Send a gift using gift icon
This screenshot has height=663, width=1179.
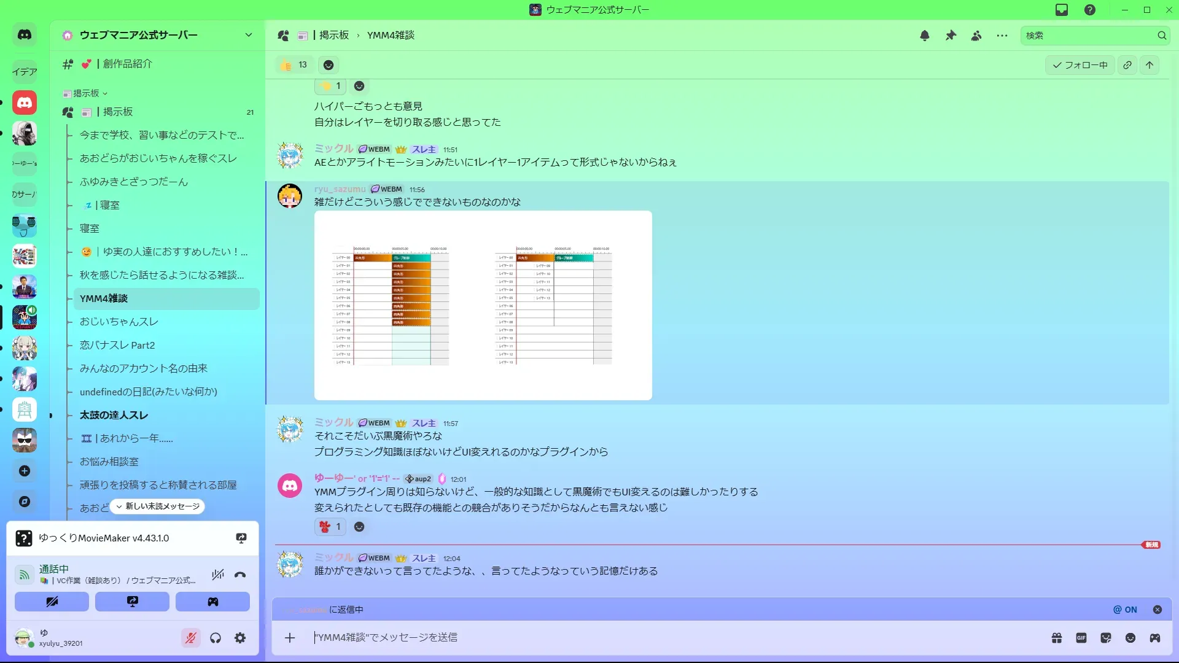1057,638
